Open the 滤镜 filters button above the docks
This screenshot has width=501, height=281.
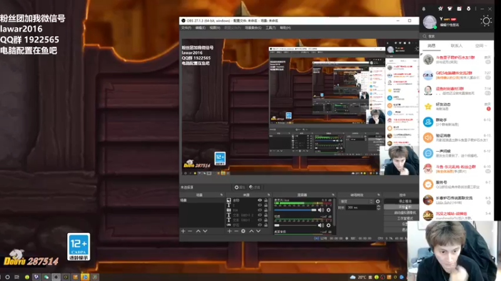point(255,187)
